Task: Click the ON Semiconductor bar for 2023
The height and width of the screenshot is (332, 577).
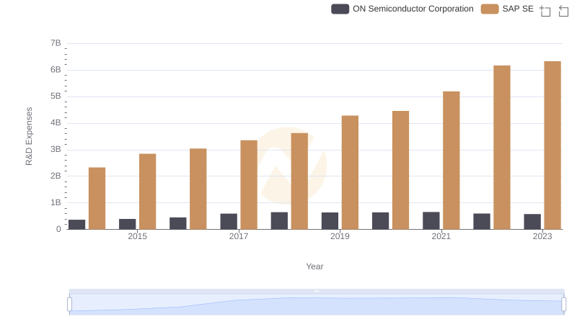Action: point(532,222)
